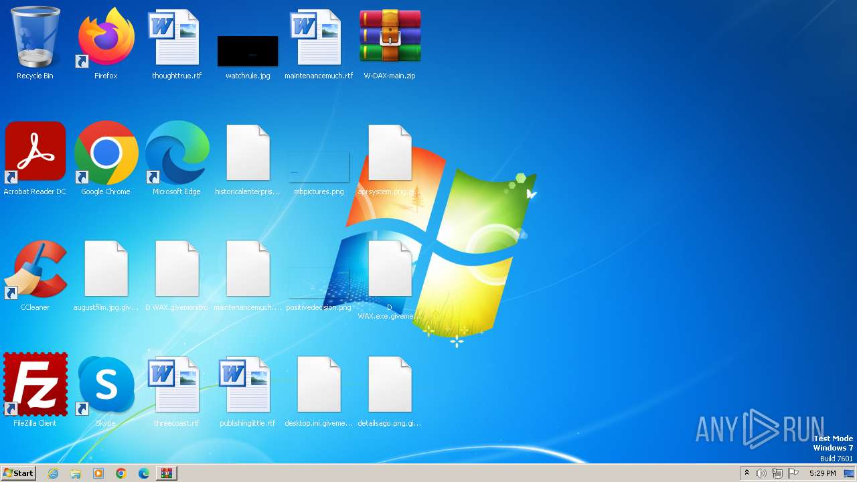The height and width of the screenshot is (482, 857).
Task: Select the detailsago.png.gi... file
Action: point(390,391)
